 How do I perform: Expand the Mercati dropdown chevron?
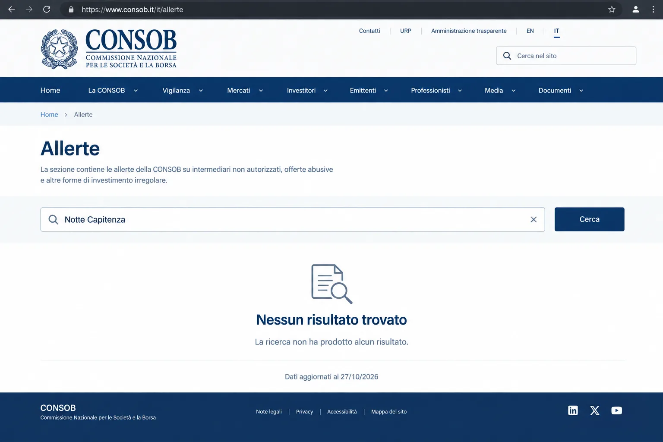tap(261, 91)
